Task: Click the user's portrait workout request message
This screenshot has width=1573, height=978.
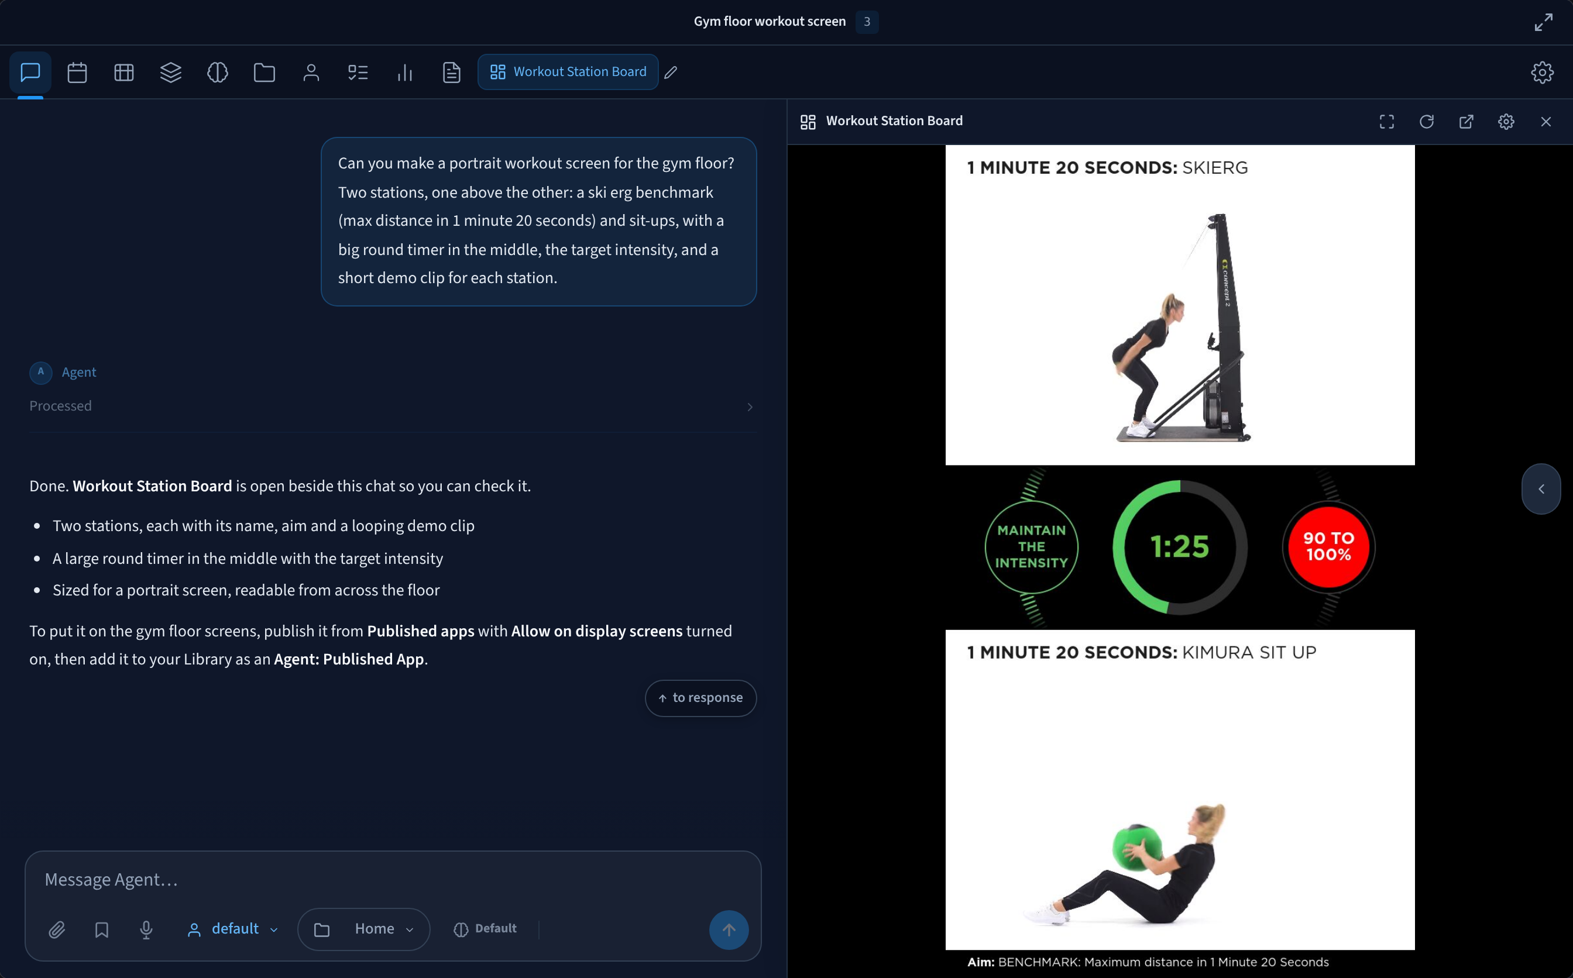Action: (538, 221)
